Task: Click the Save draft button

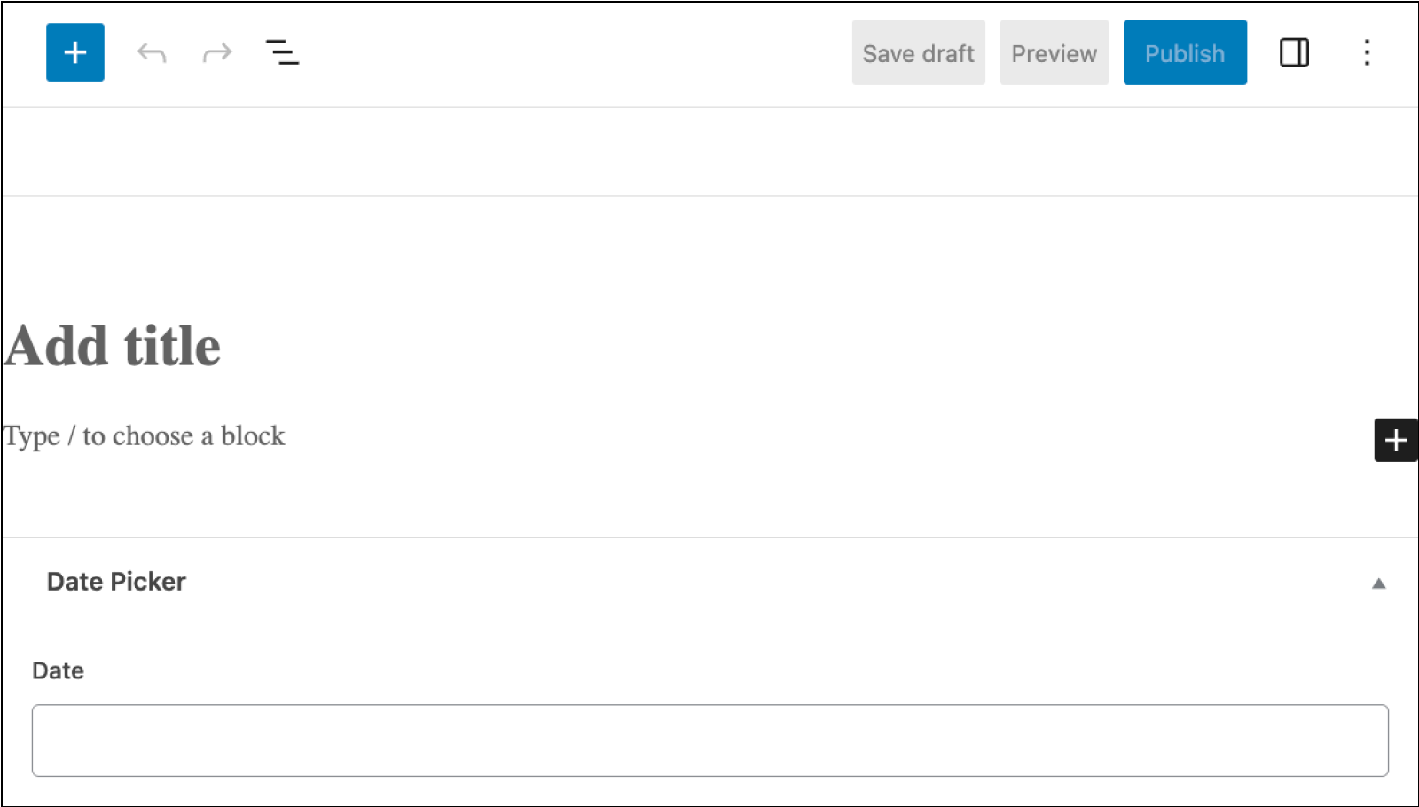Action: click(918, 53)
